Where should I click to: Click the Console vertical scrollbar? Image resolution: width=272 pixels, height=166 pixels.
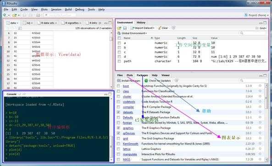tap(111, 129)
